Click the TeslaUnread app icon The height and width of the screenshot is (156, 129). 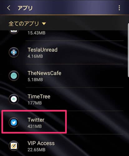click(14, 52)
